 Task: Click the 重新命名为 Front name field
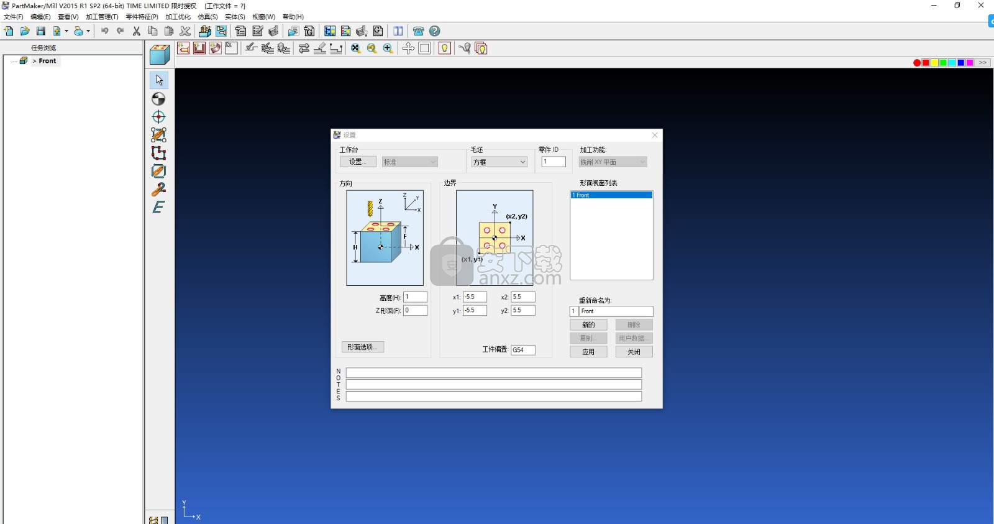click(x=616, y=311)
